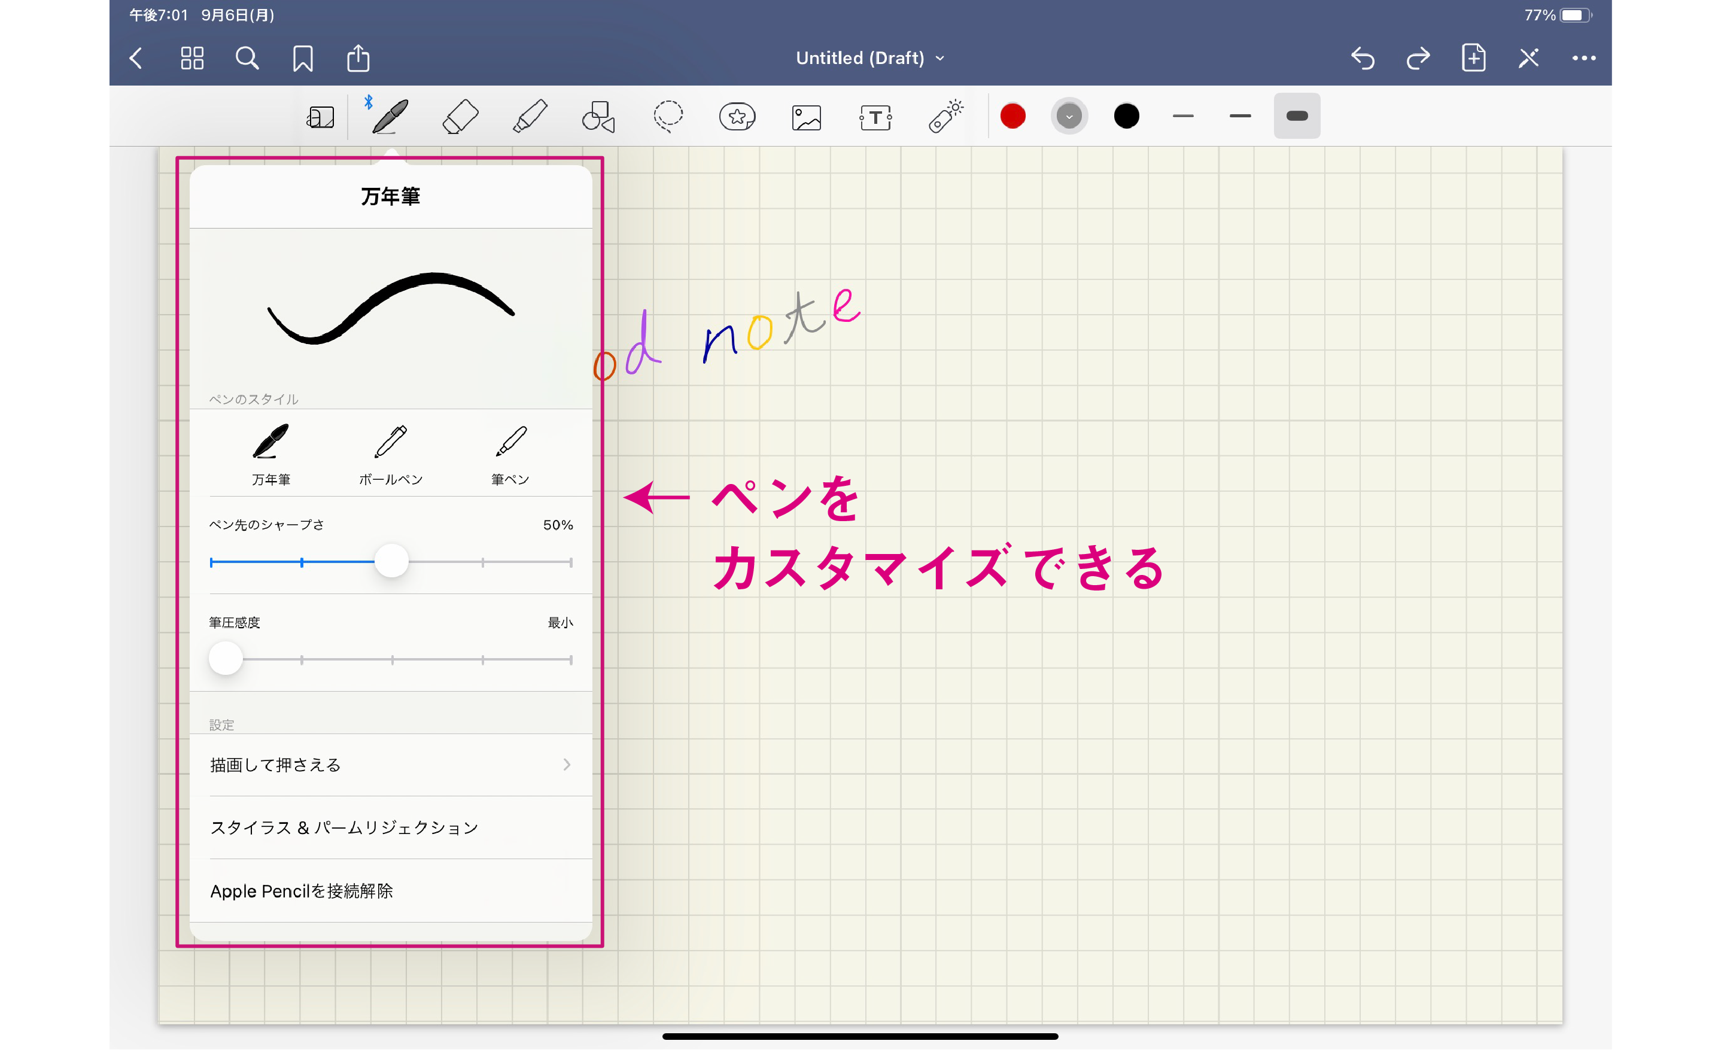Choose the medium stroke width
The width and height of the screenshot is (1721, 1050).
(1240, 116)
